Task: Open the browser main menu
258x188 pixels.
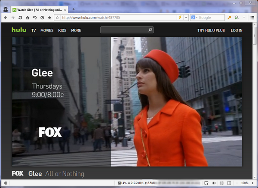Action: click(x=252, y=18)
